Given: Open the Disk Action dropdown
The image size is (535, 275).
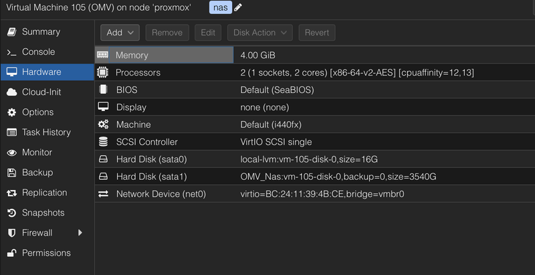Looking at the screenshot, I should pyautogui.click(x=259, y=32).
